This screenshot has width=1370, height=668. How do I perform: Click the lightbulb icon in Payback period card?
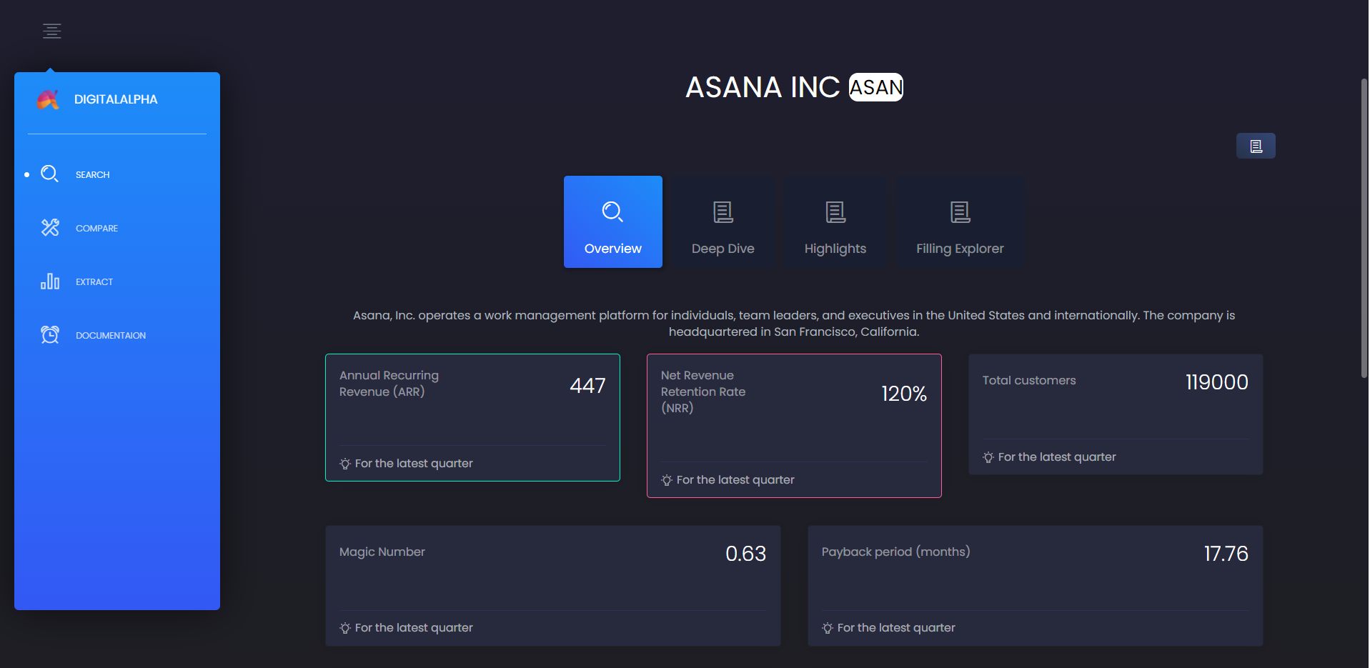point(828,628)
